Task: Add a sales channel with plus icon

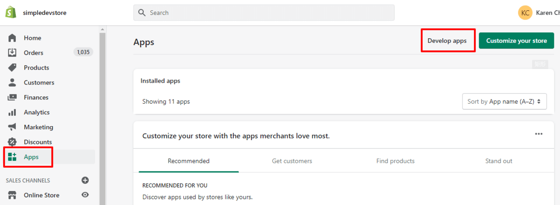Action: point(85,180)
